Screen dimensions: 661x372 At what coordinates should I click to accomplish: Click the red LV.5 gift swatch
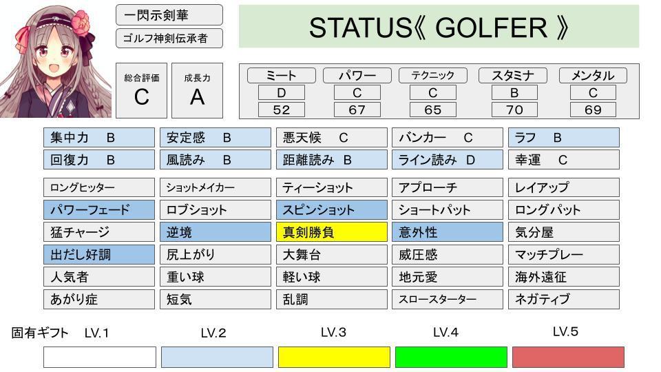click(568, 357)
